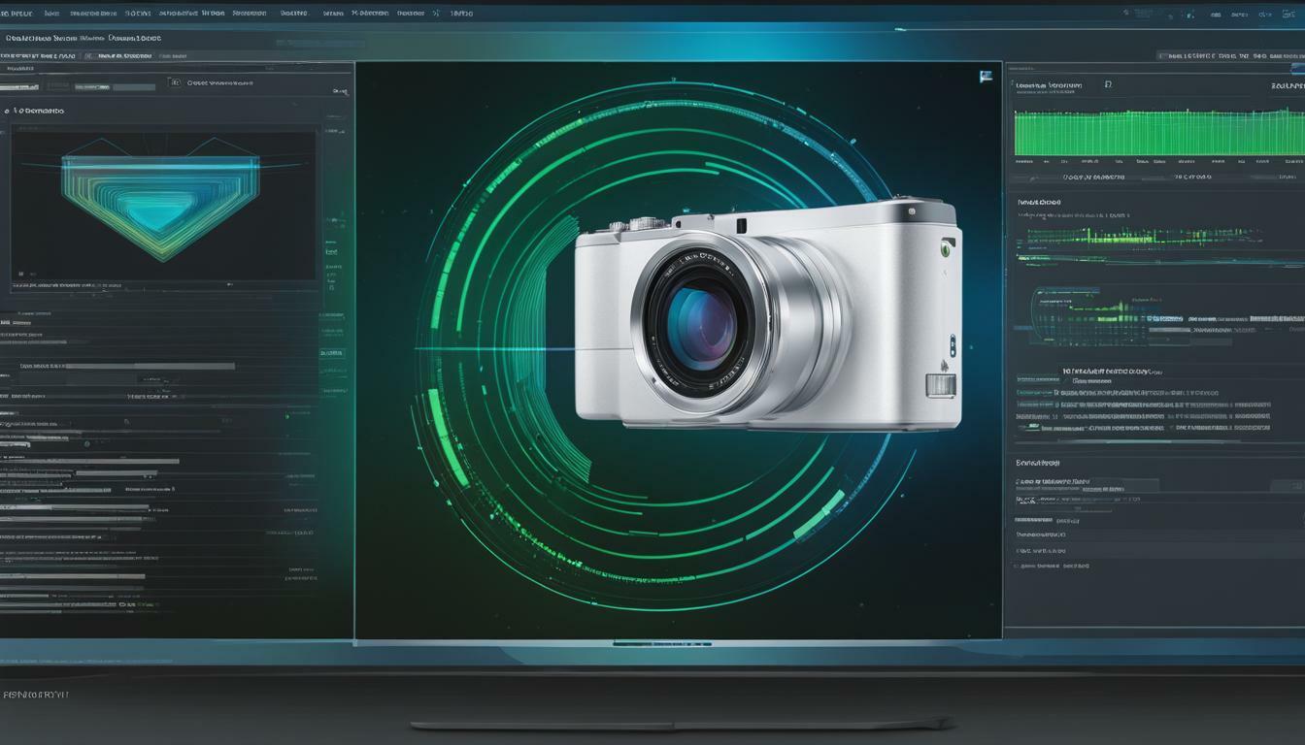Click the small square icon in the viewport's top-right corner
The image size is (1305, 745).
(x=987, y=77)
